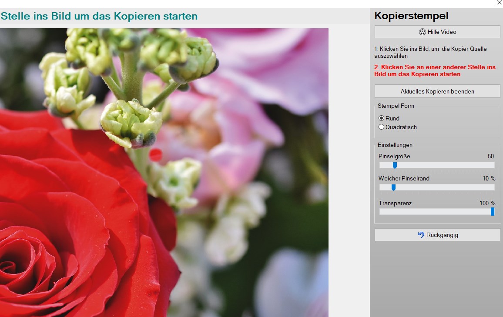503x317 pixels.
Task: Click the red stamp dot in image
Action: [x=156, y=155]
